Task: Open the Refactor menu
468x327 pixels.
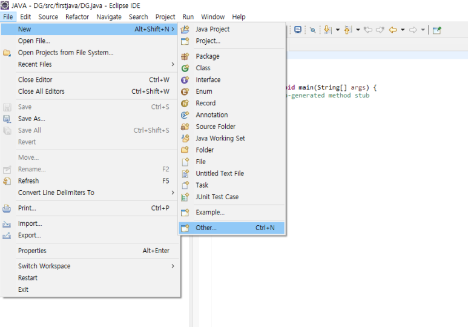Action: [x=77, y=17]
